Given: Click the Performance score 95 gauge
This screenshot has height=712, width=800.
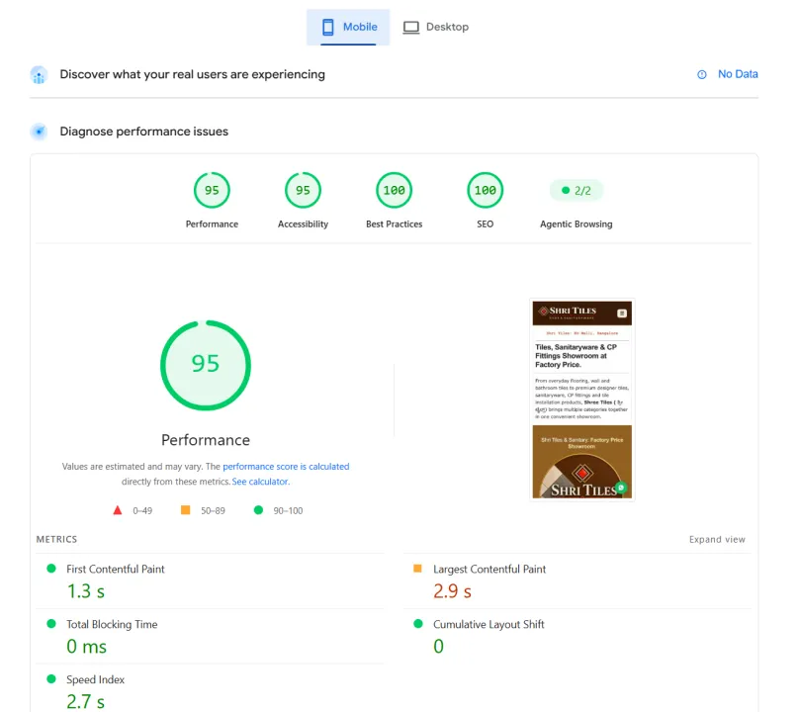Looking at the screenshot, I should [212, 190].
